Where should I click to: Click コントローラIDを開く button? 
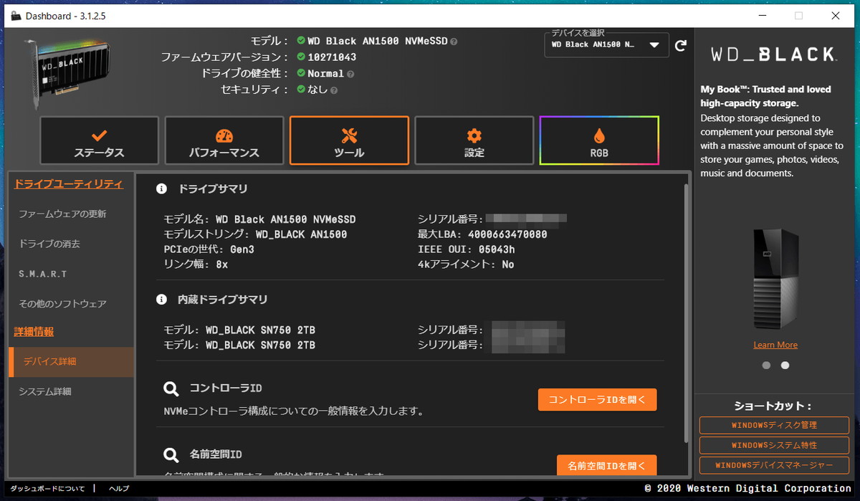(597, 399)
